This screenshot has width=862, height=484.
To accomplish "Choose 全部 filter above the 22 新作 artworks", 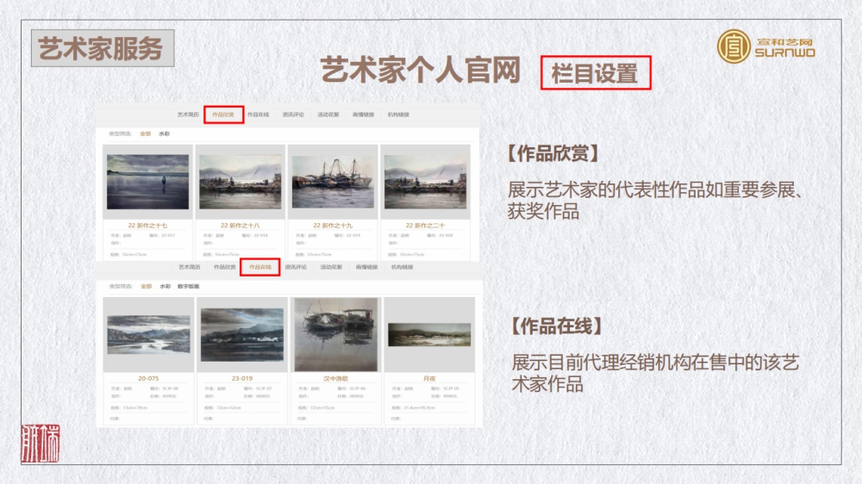I will pos(145,134).
